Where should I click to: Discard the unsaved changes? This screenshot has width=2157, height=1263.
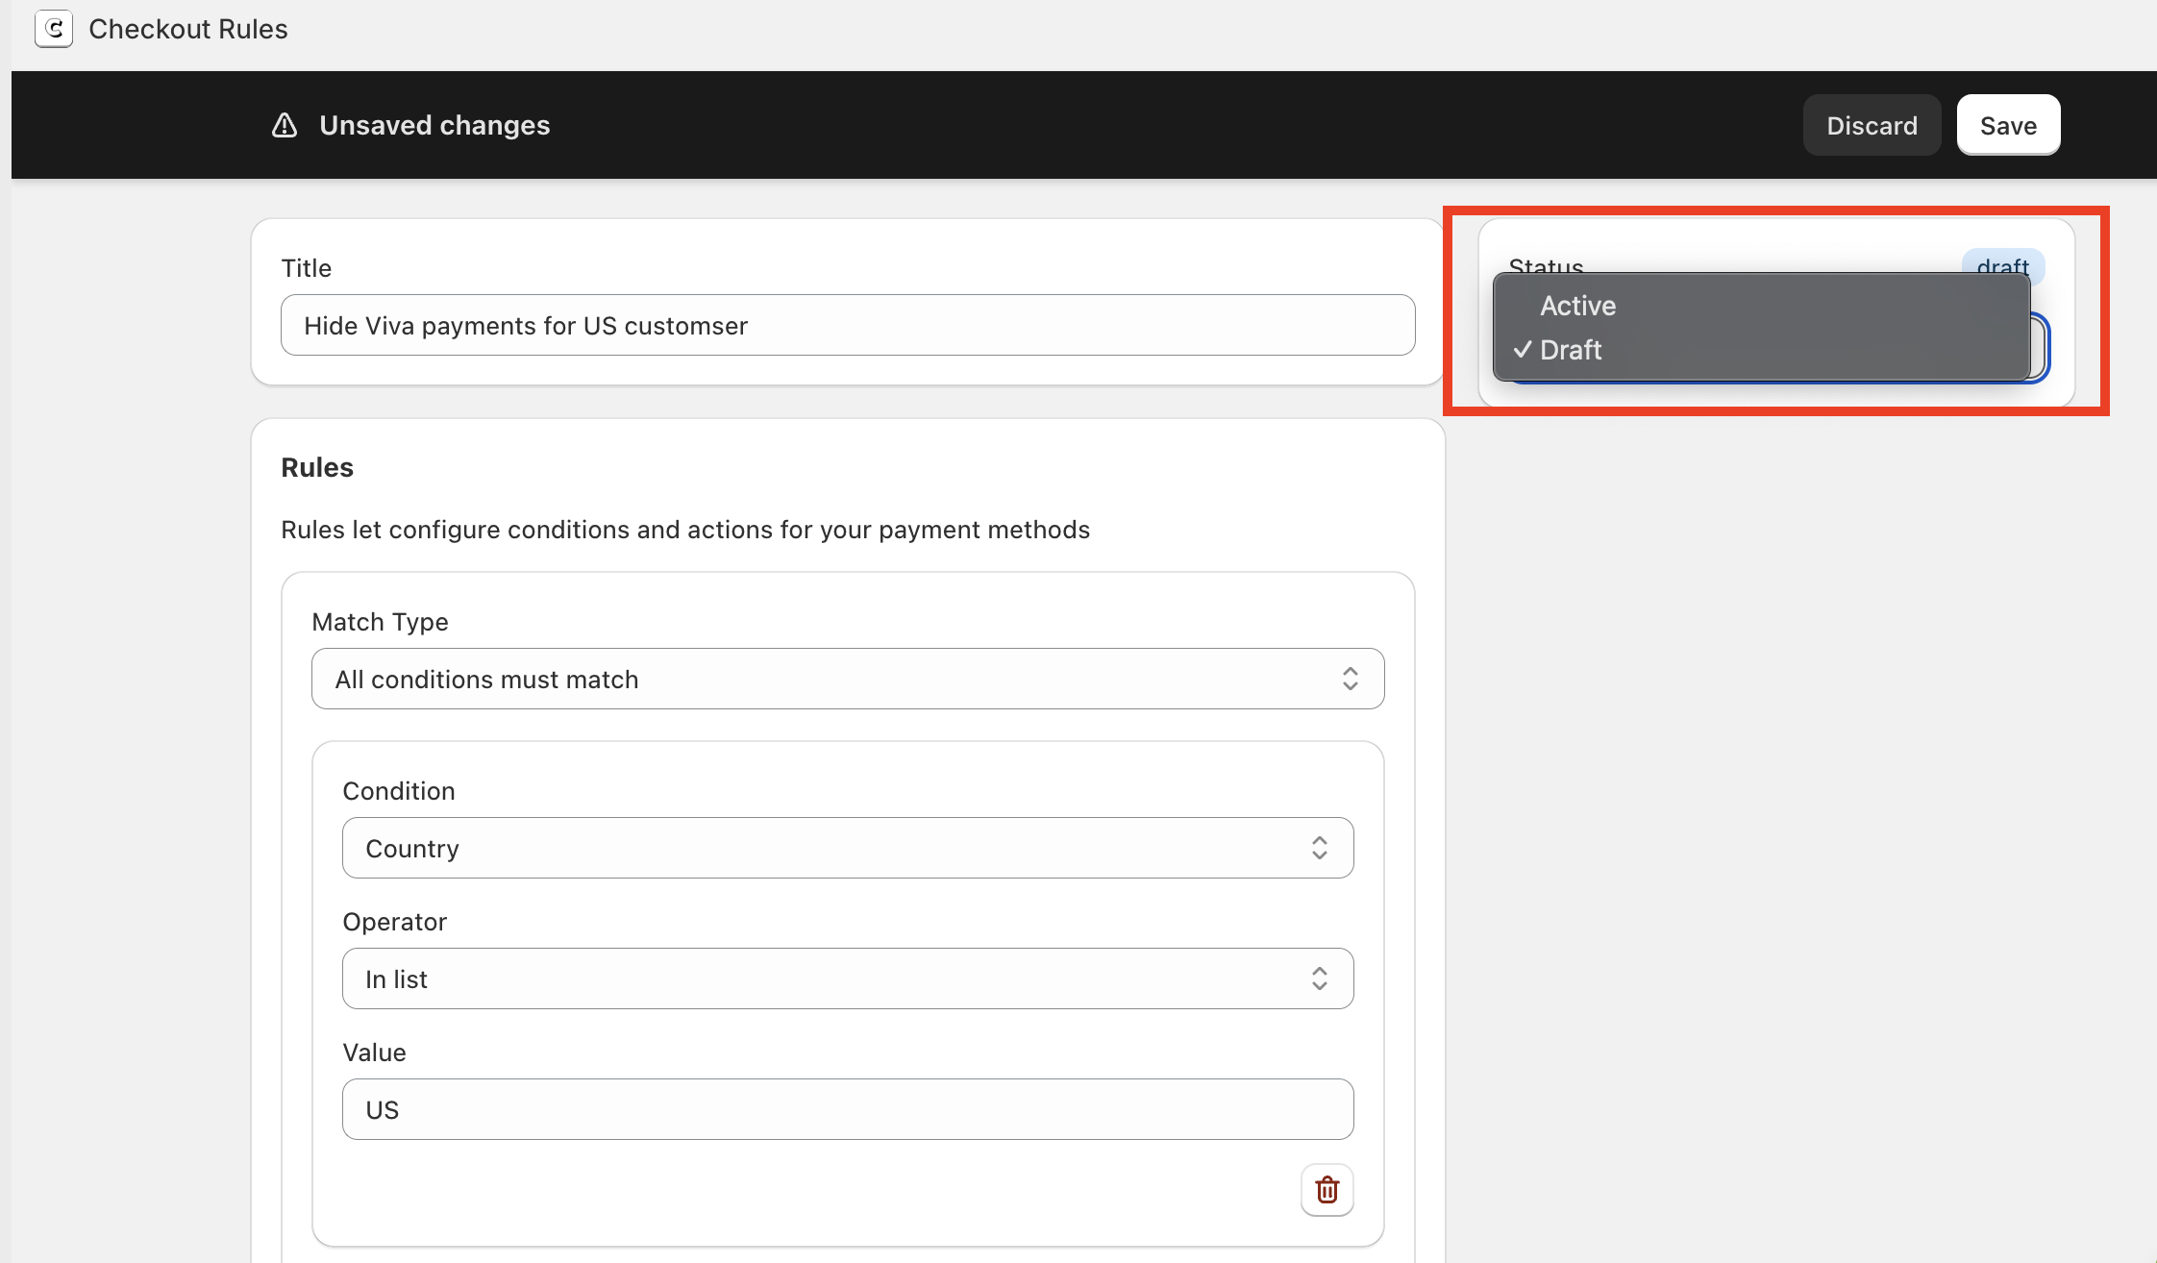coord(1871,125)
